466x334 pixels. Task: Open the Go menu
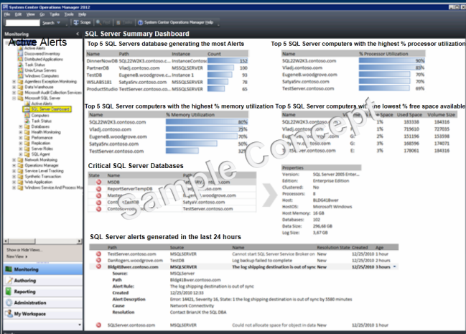[42, 14]
